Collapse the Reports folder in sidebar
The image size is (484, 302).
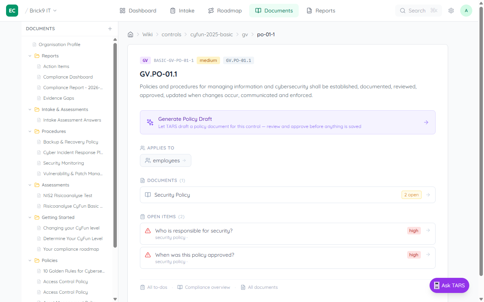[x=30, y=56]
